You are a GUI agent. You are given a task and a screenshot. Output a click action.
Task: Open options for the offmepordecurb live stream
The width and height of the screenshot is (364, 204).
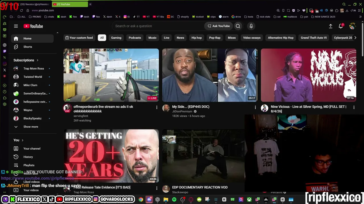click(x=157, y=107)
